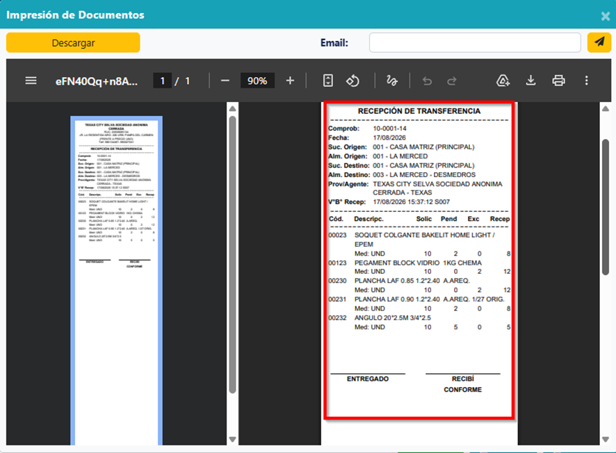616x453 pixels.
Task: Open the three-dot more actions menu
Action: pyautogui.click(x=587, y=81)
